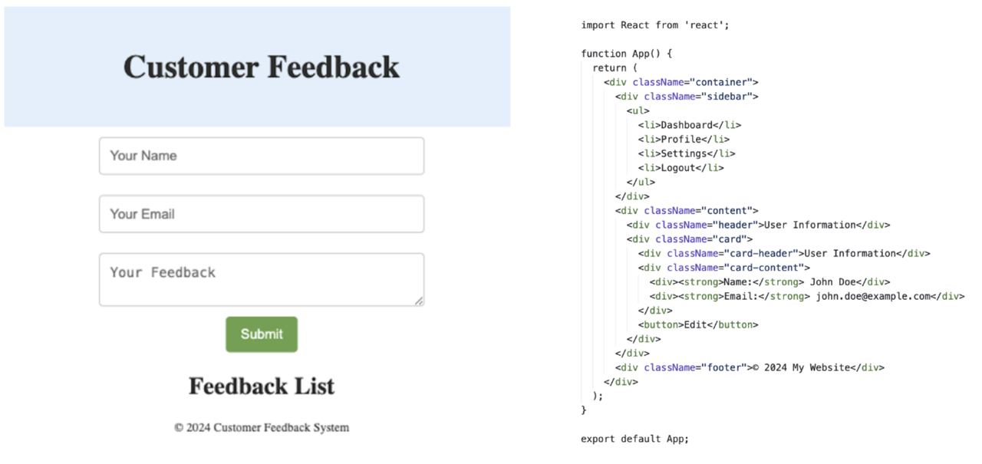Screen dimensions: 982x464
Task: Select the Settings list item code line
Action: click(x=686, y=153)
